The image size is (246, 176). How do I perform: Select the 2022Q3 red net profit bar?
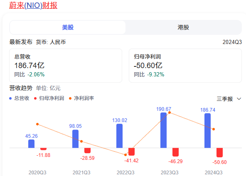click(132, 152)
